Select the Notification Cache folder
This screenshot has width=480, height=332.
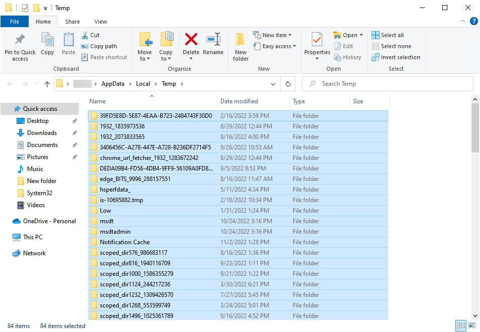(x=238, y=242)
